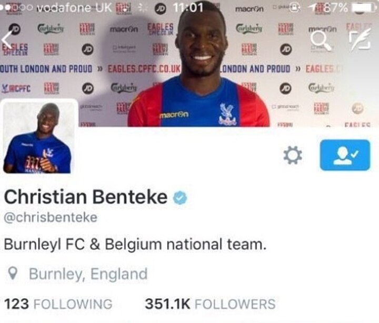Viewport: 379px width, 323px height.
Task: Open the 123 Following list
Action: pyautogui.click(x=58, y=304)
